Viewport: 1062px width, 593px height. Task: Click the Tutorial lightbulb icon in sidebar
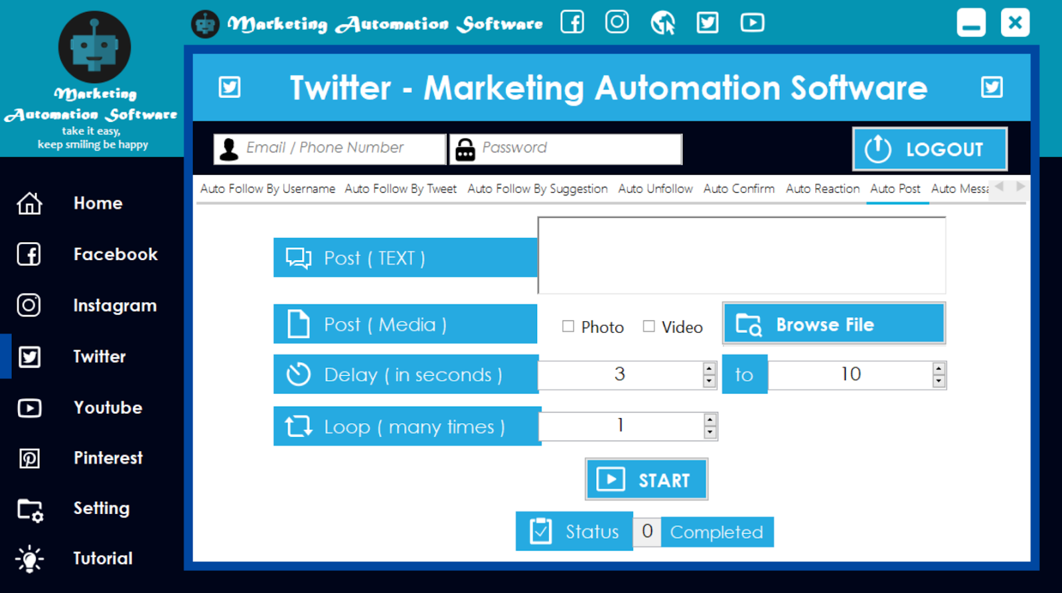tap(29, 559)
